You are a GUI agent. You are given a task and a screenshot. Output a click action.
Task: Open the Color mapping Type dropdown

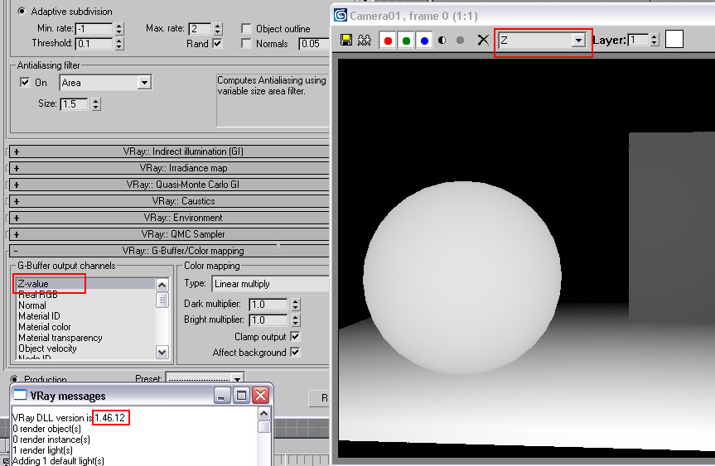tap(270, 284)
